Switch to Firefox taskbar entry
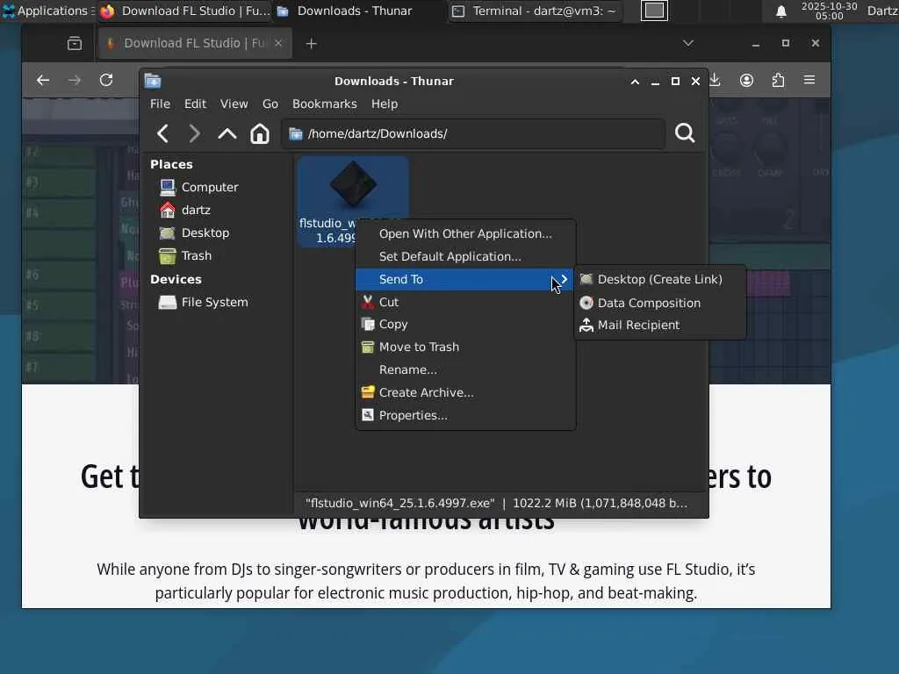Screen dimensions: 899x674 click(x=183, y=11)
